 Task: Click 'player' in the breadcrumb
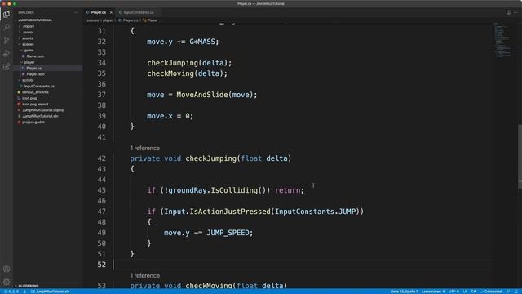[108, 20]
